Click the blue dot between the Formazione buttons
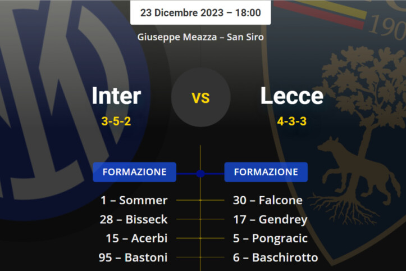 pyautogui.click(x=200, y=173)
